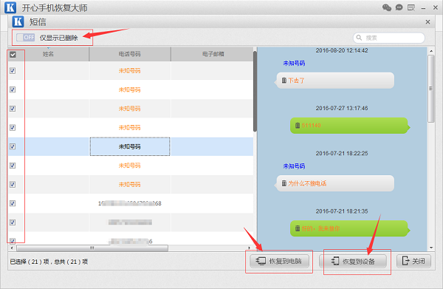Image resolution: width=443 pixels, height=289 pixels.
Task: Click the 电话号码 column header
Action: click(130, 54)
